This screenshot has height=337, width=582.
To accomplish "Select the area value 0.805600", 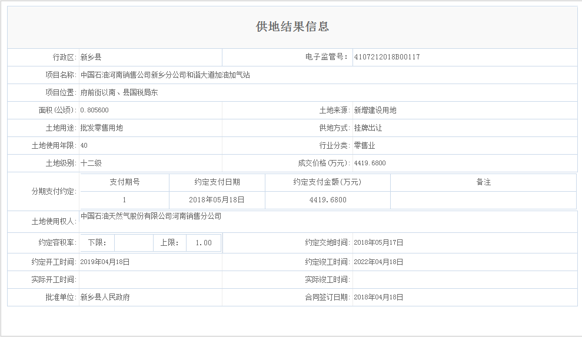I will coord(94,110).
